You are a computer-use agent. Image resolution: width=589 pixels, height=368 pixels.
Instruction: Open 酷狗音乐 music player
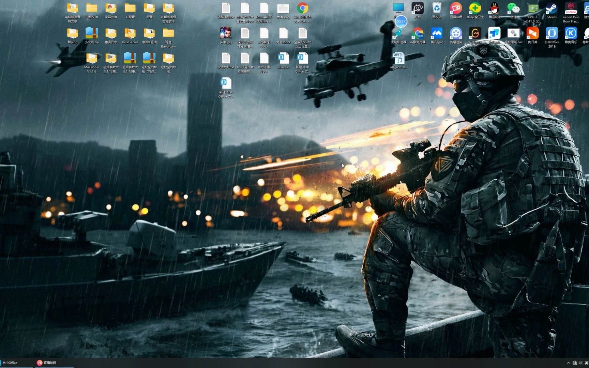pos(571,35)
